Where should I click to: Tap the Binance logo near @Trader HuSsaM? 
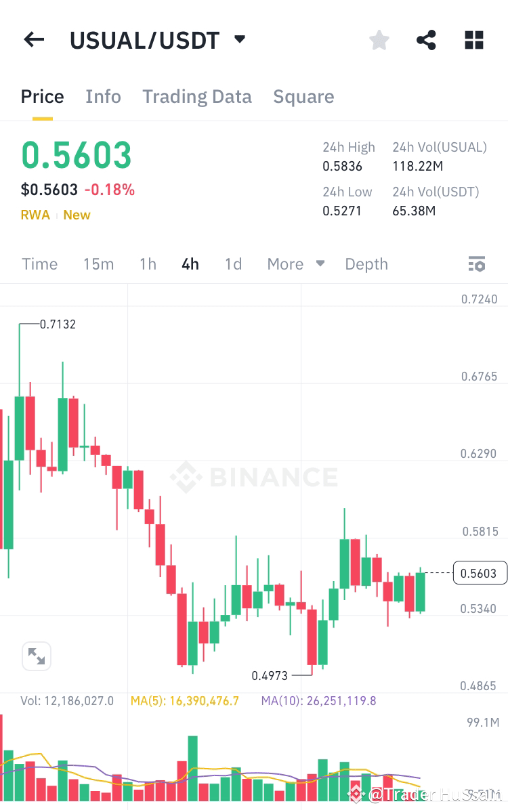pos(355,792)
